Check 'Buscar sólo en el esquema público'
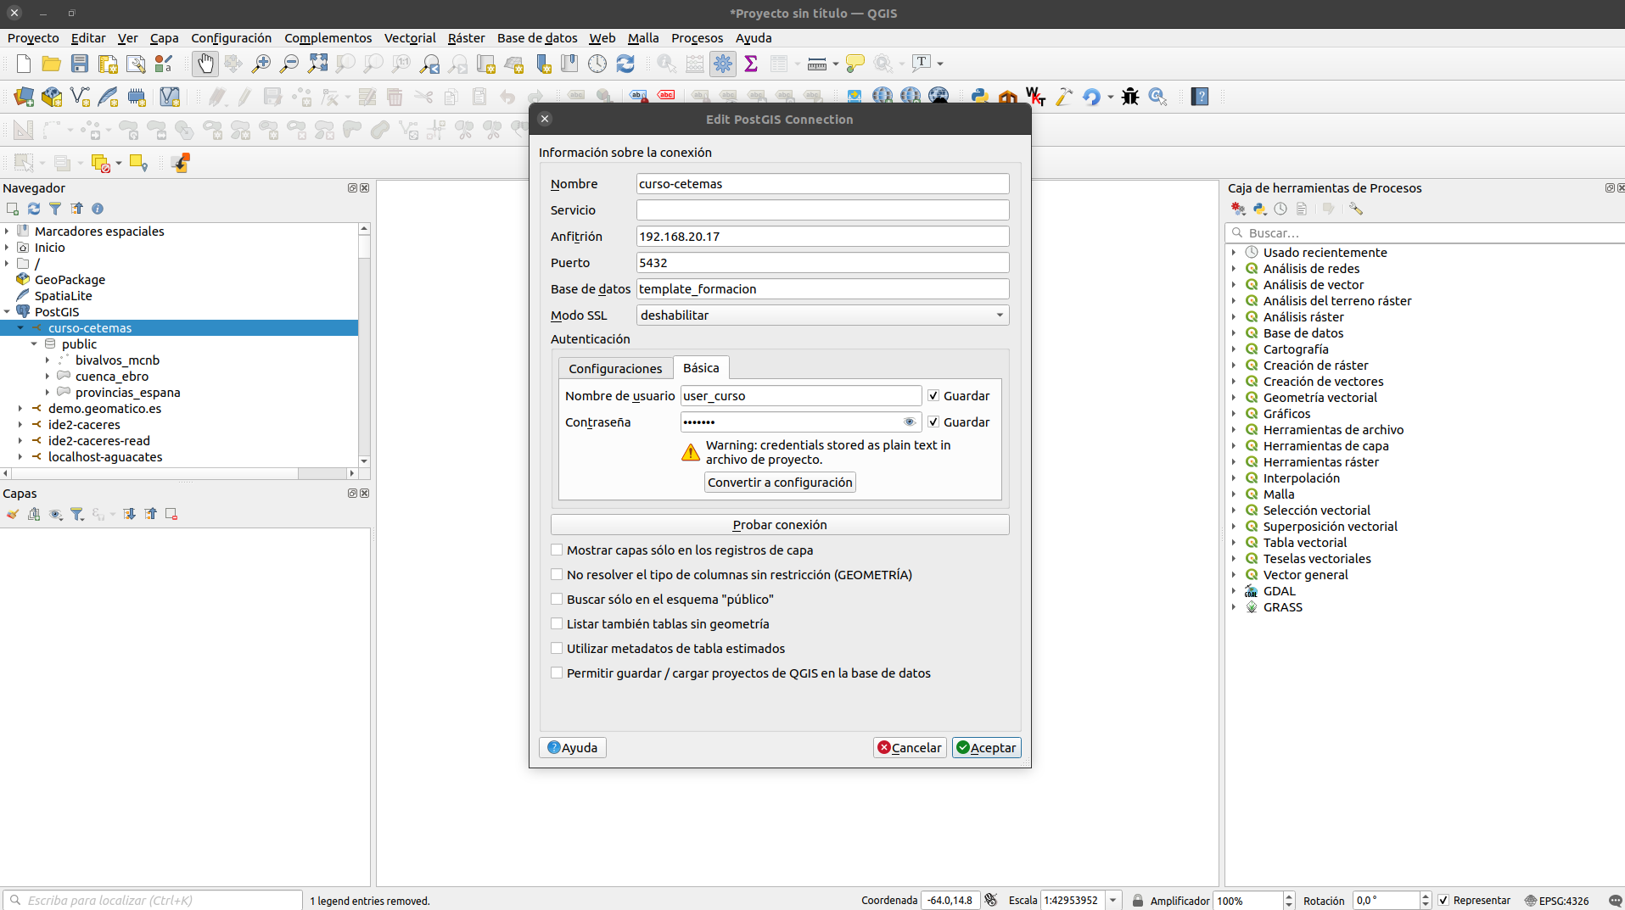This screenshot has height=910, width=1625. [x=557, y=600]
